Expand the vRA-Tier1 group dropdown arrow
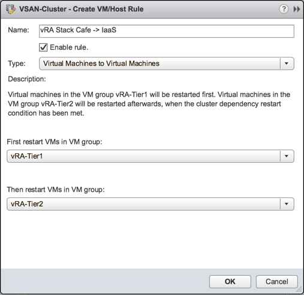 coord(287,156)
